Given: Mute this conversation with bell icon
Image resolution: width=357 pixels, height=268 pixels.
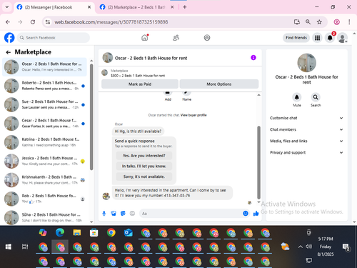Looking at the screenshot, I should pyautogui.click(x=297, y=97).
